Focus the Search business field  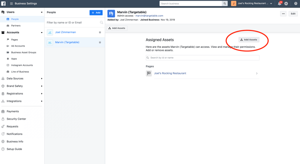click(x=191, y=3)
